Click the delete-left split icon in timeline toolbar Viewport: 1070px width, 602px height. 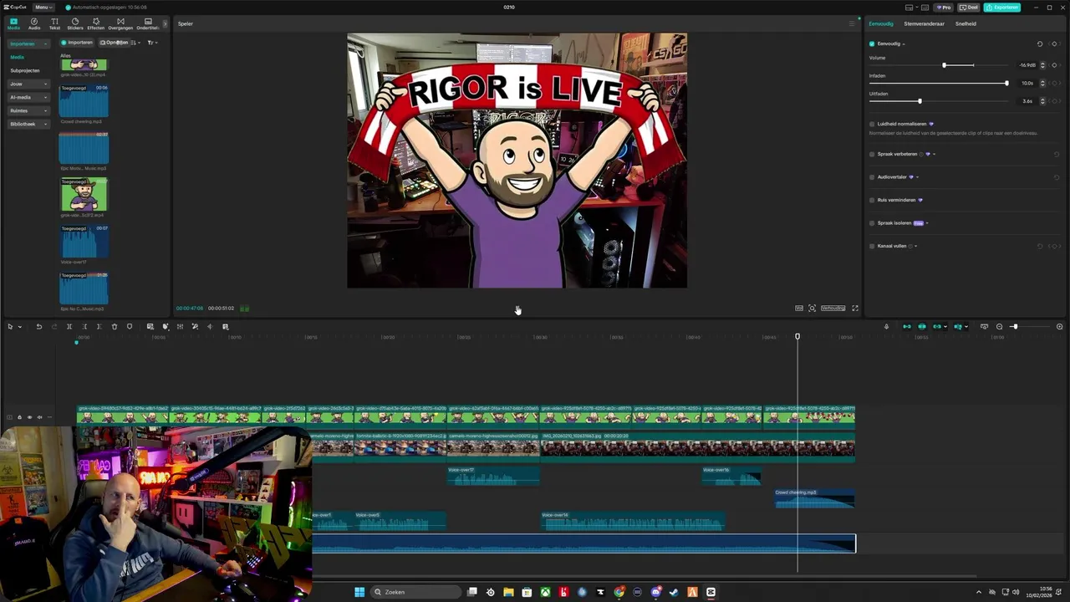tap(84, 326)
